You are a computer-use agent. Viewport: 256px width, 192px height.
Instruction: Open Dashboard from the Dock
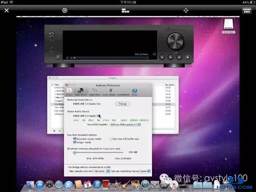coord(49,185)
